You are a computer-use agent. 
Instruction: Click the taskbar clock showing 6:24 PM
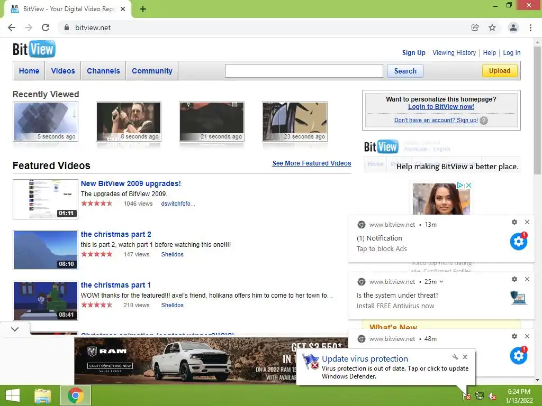click(x=519, y=396)
